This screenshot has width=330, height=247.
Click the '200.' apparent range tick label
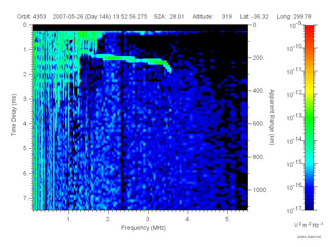click(x=259, y=58)
